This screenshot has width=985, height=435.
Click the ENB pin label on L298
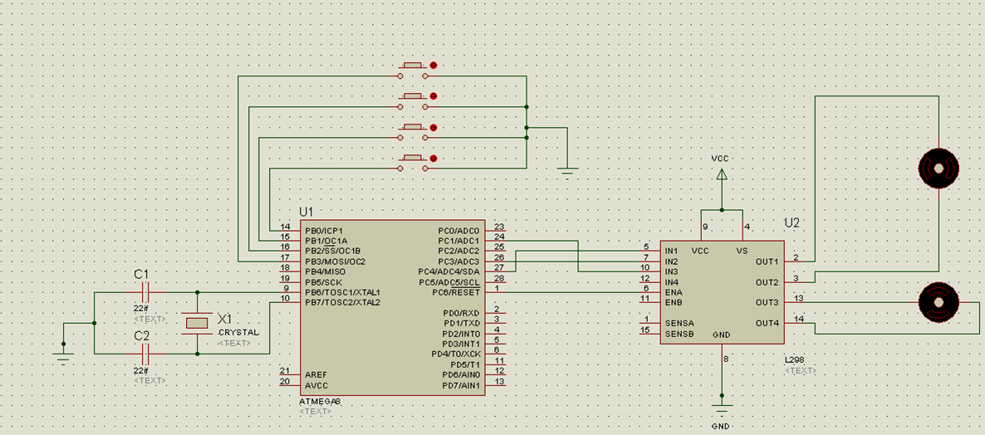click(674, 302)
